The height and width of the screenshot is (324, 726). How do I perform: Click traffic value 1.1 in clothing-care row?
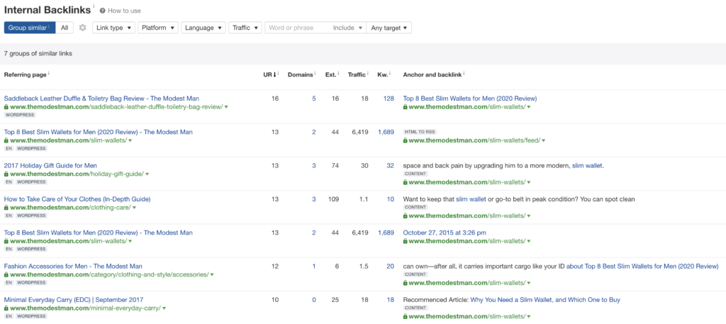tap(364, 199)
